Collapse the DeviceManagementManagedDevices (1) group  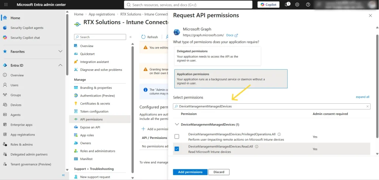pos(177,124)
